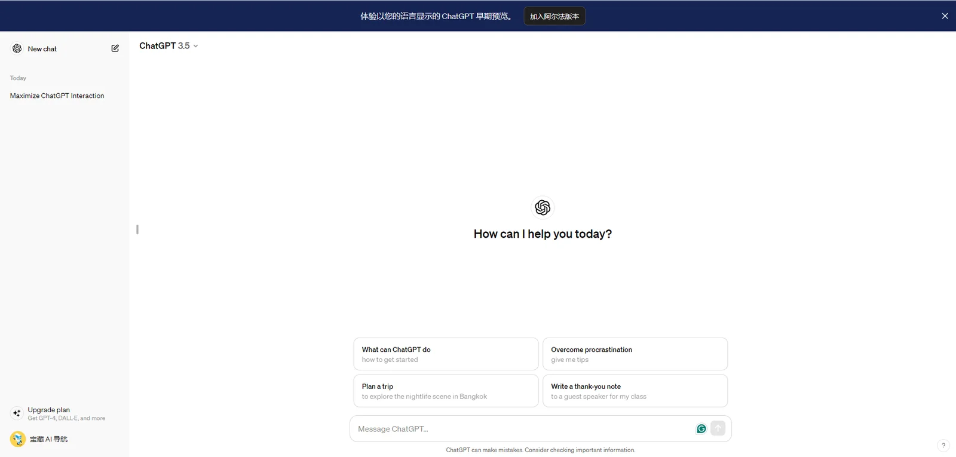Image resolution: width=956 pixels, height=457 pixels.
Task: Choose the Plan a trip suggestion
Action: coord(446,391)
